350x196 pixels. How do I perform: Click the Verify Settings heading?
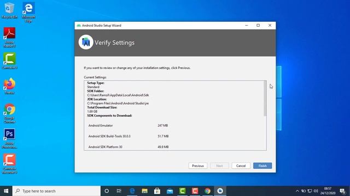[114, 42]
